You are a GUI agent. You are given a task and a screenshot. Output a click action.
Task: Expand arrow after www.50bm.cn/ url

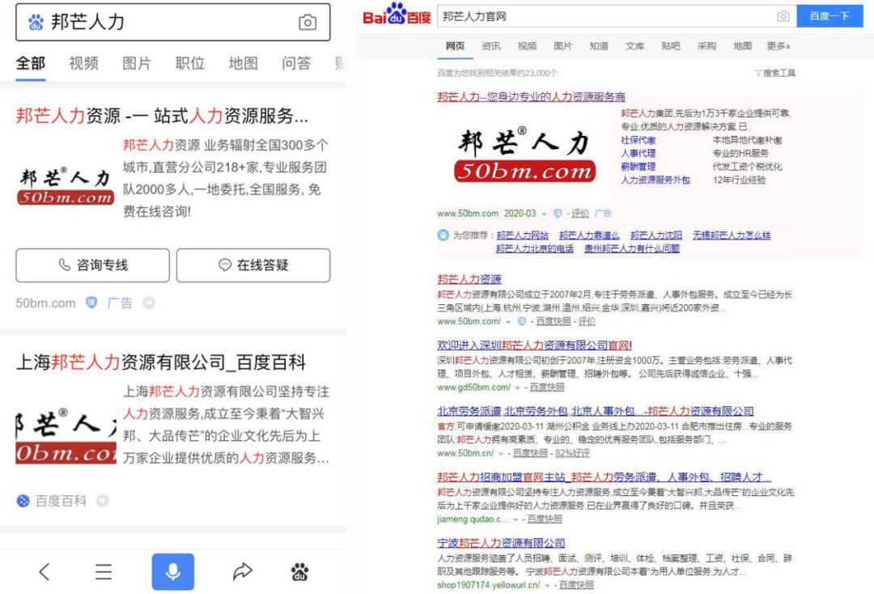click(501, 453)
